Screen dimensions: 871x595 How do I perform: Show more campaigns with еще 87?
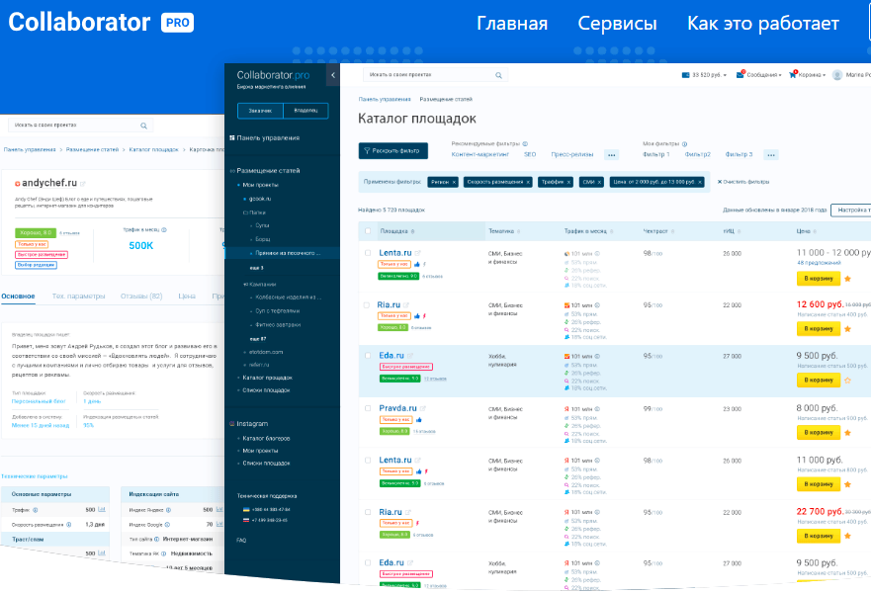258,338
